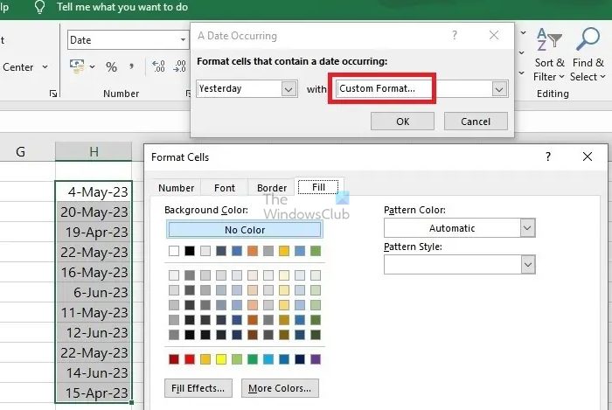
Task: Switch to the Font tab
Action: pos(225,188)
